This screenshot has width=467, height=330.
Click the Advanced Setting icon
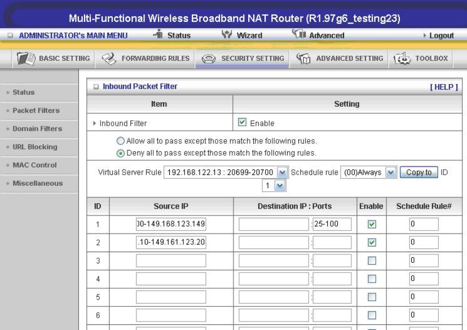pyautogui.click(x=303, y=58)
